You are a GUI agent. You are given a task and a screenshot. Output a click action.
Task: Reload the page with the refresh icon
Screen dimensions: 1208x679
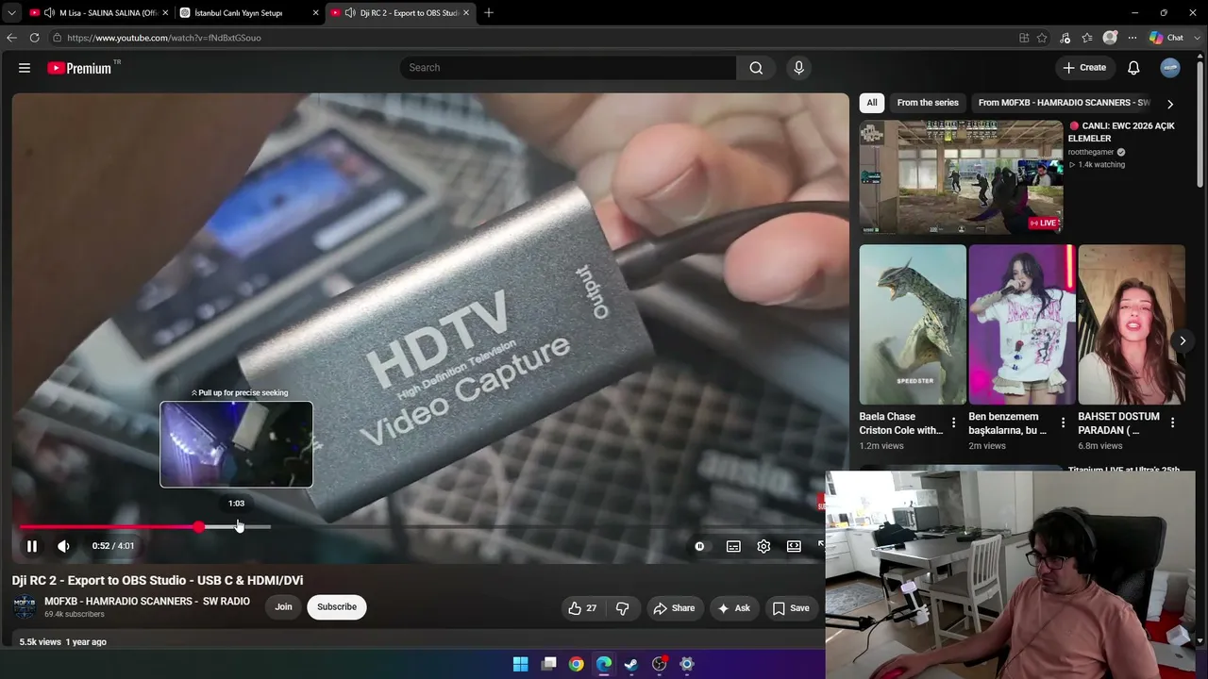(x=34, y=38)
